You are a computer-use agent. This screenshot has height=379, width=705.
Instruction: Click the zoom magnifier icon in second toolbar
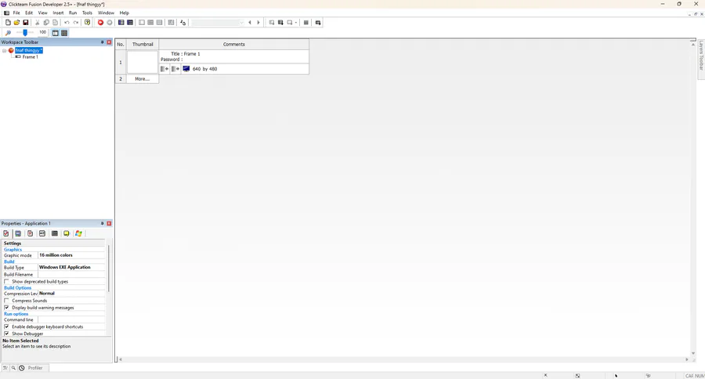coord(8,33)
